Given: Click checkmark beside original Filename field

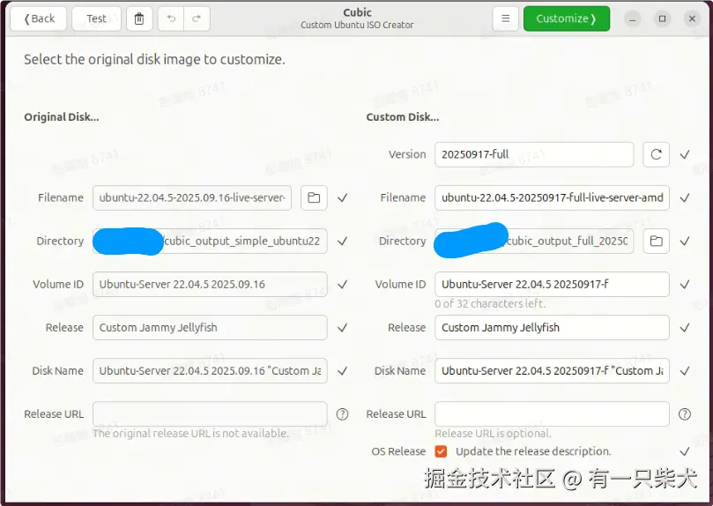Looking at the screenshot, I should coord(343,197).
